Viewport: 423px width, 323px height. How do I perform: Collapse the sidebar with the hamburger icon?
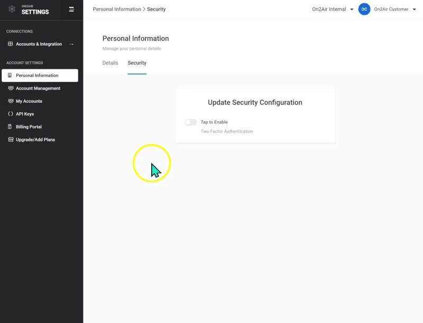[71, 9]
